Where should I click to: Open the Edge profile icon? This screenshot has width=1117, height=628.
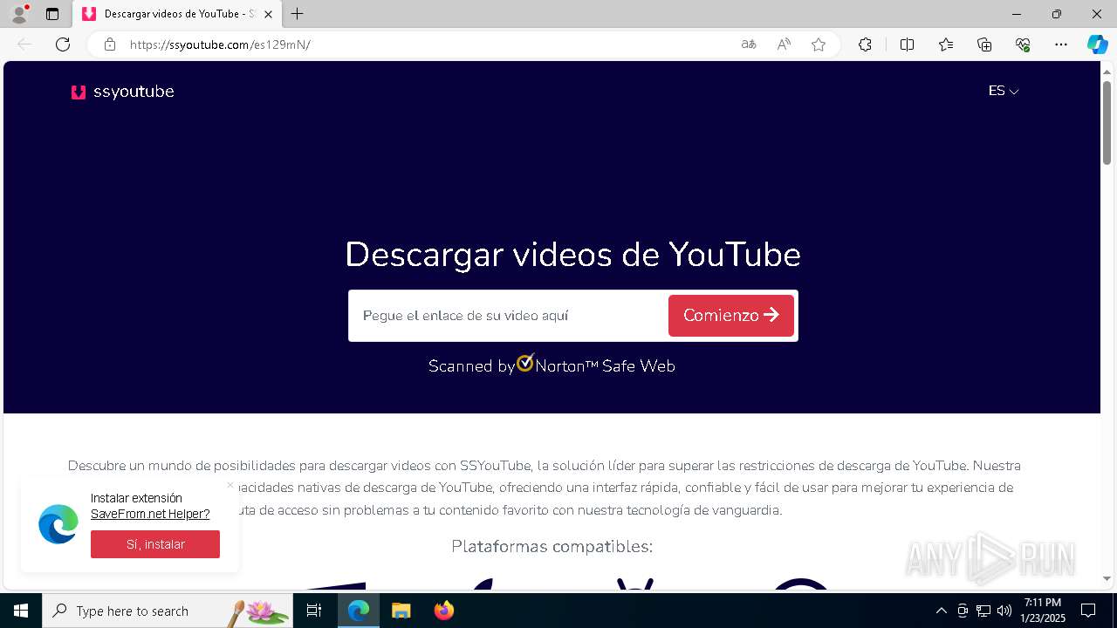(x=19, y=14)
